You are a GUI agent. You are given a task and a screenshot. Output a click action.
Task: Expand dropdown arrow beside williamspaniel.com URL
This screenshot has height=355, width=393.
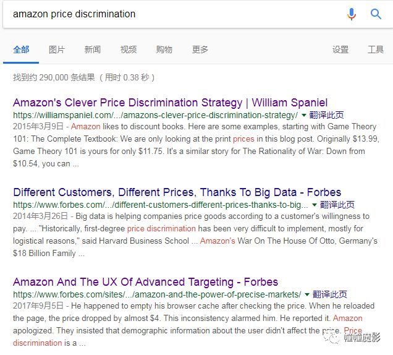(x=304, y=116)
